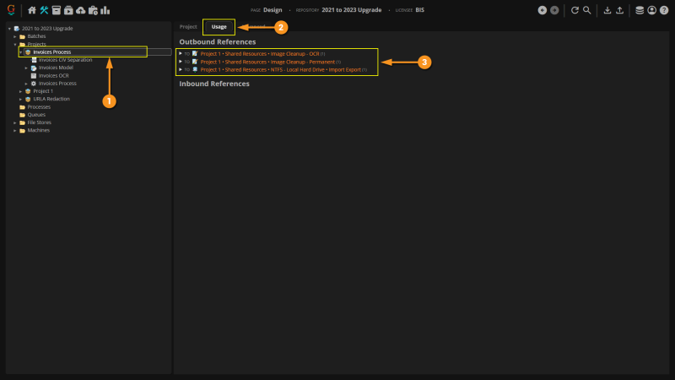Image resolution: width=675 pixels, height=380 pixels.
Task: Navigate back with the left arrow icon
Action: pos(543,10)
